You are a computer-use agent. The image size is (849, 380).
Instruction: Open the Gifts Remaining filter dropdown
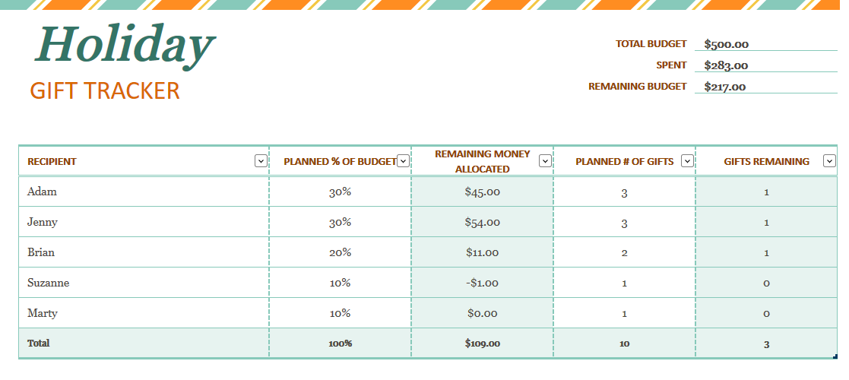pyautogui.click(x=829, y=161)
